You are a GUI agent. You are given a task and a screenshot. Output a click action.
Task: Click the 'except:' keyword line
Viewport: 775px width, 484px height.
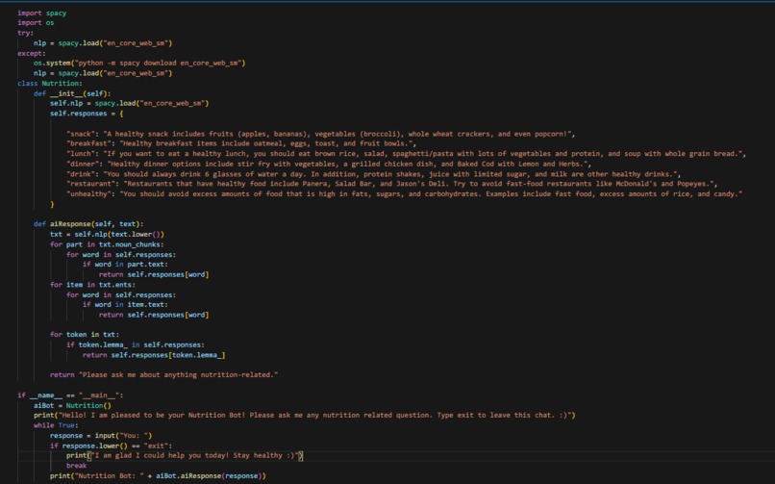pyautogui.click(x=32, y=53)
